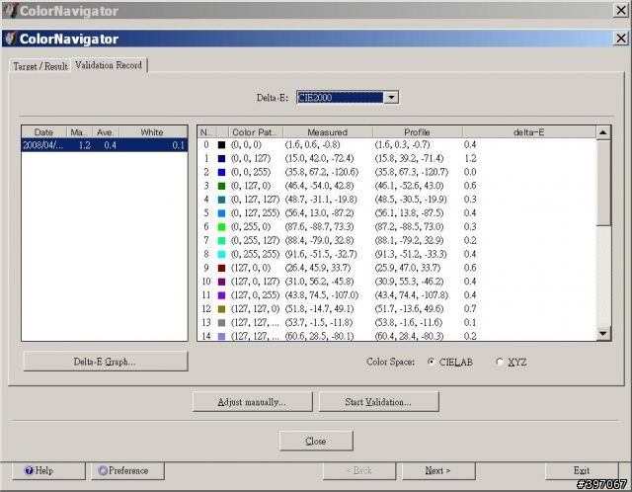Click the Delta-E dropdown arrow button
Viewport: 632px width, 492px height.
point(391,97)
